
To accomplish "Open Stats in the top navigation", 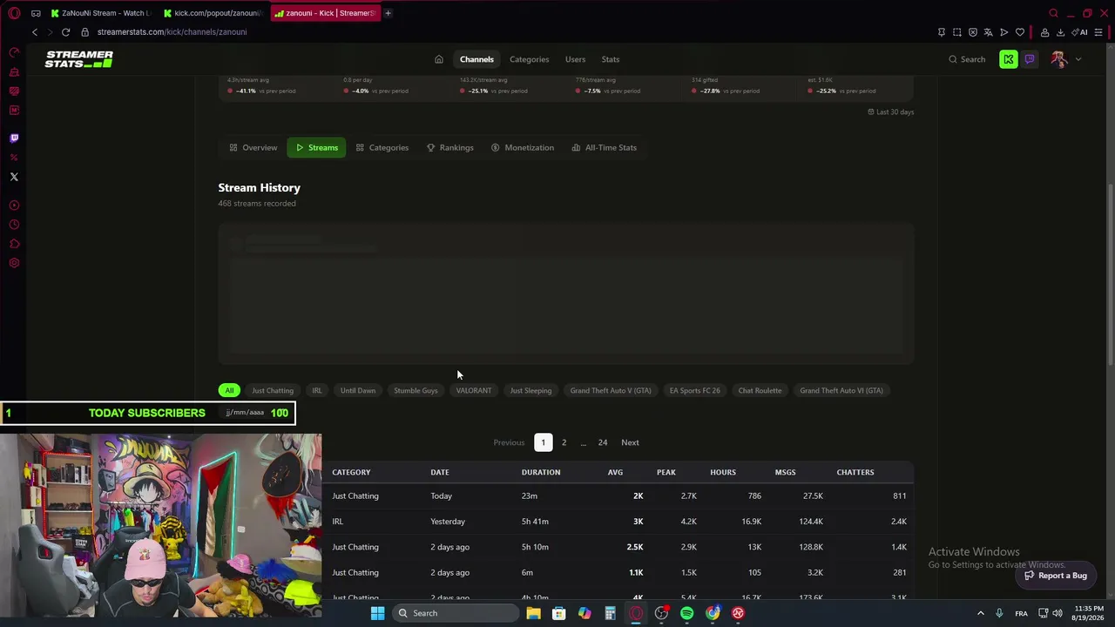I will [611, 59].
